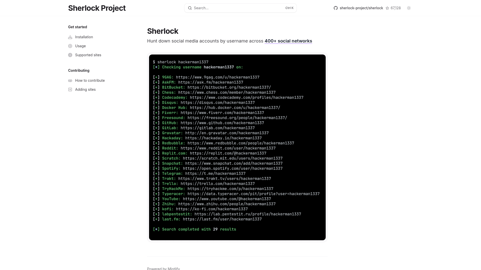
Task: Click the Adding sites plus-square icon
Action: (x=70, y=89)
